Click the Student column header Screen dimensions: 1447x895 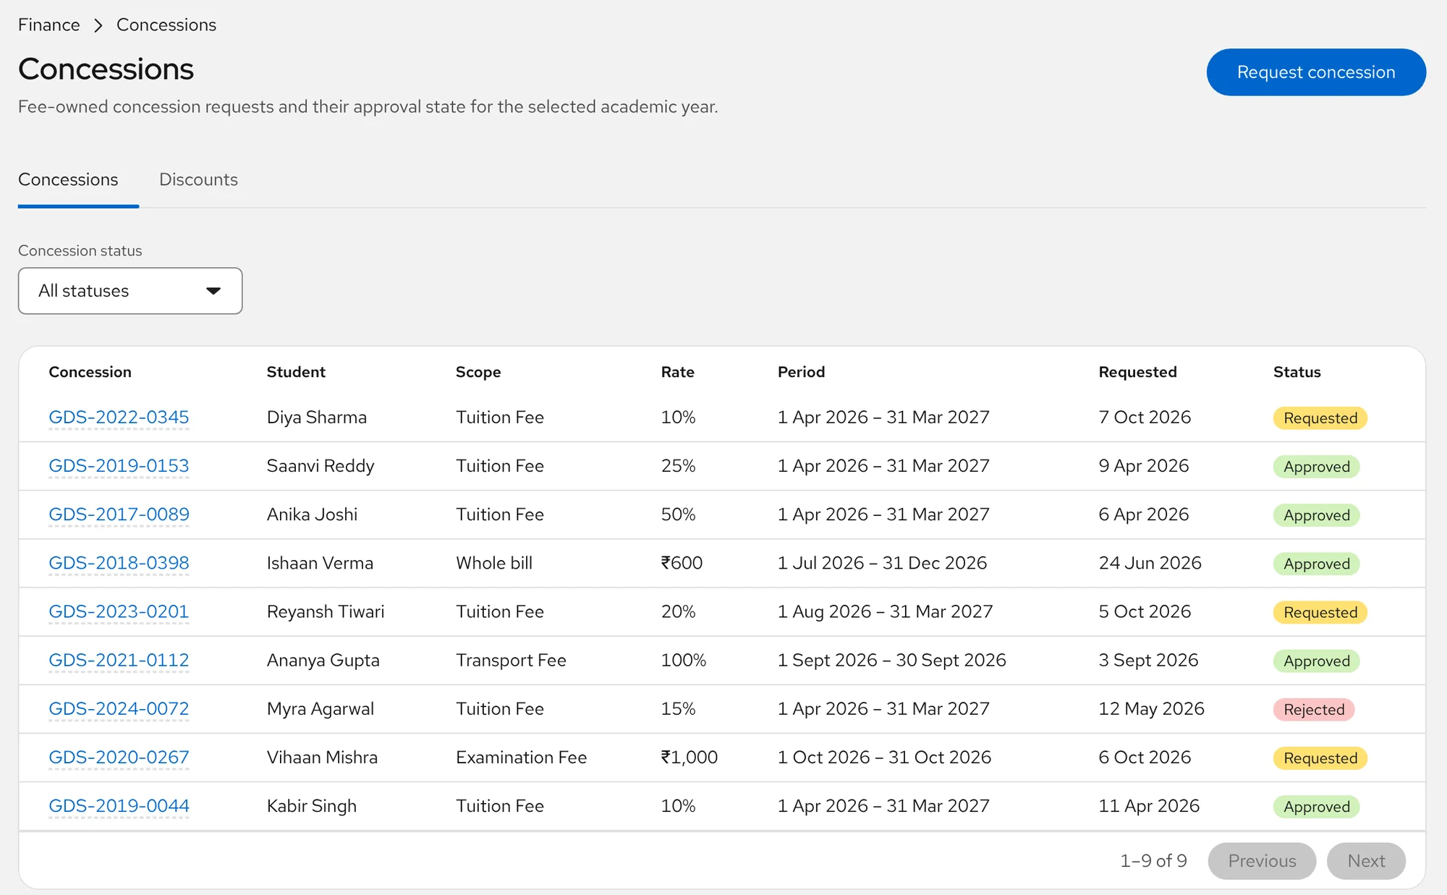click(296, 372)
